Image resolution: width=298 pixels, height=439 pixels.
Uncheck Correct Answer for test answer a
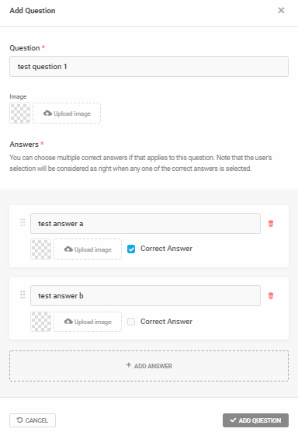[x=131, y=249]
